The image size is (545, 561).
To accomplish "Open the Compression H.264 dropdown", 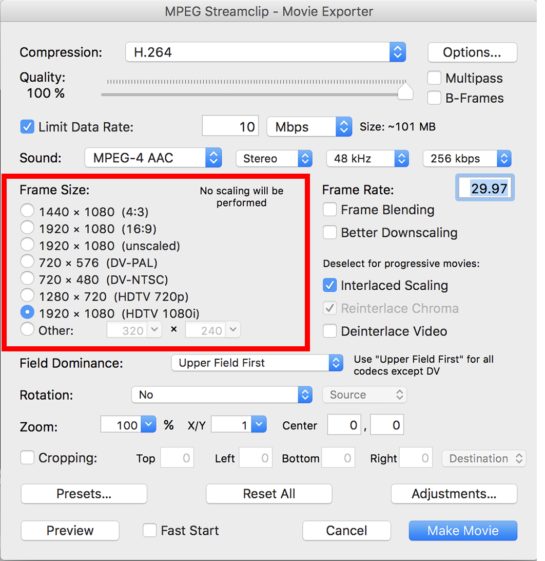I will 265,52.
